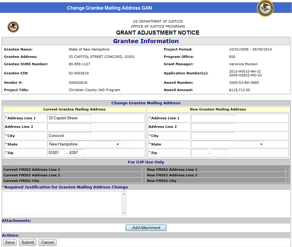Screen dimensions: 292x247
Task: Edit current Address Line 1 field
Action: 69,118
